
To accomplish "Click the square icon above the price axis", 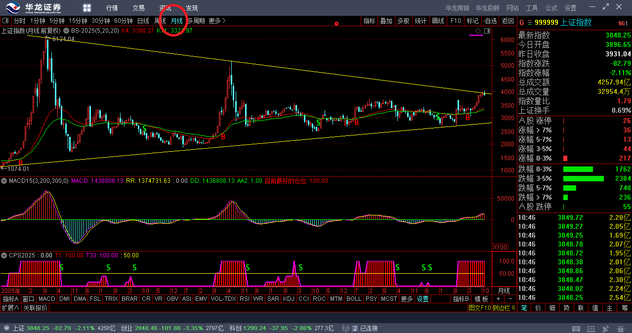I will point(487,31).
